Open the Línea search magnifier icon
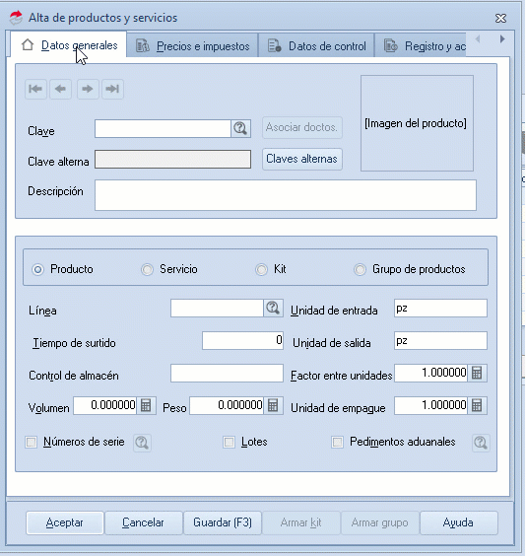Screen dimensions: 526x556 pyautogui.click(x=273, y=308)
